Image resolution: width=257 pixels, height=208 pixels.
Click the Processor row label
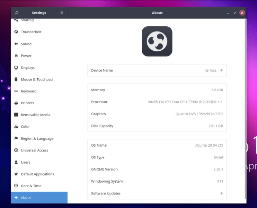click(99, 102)
